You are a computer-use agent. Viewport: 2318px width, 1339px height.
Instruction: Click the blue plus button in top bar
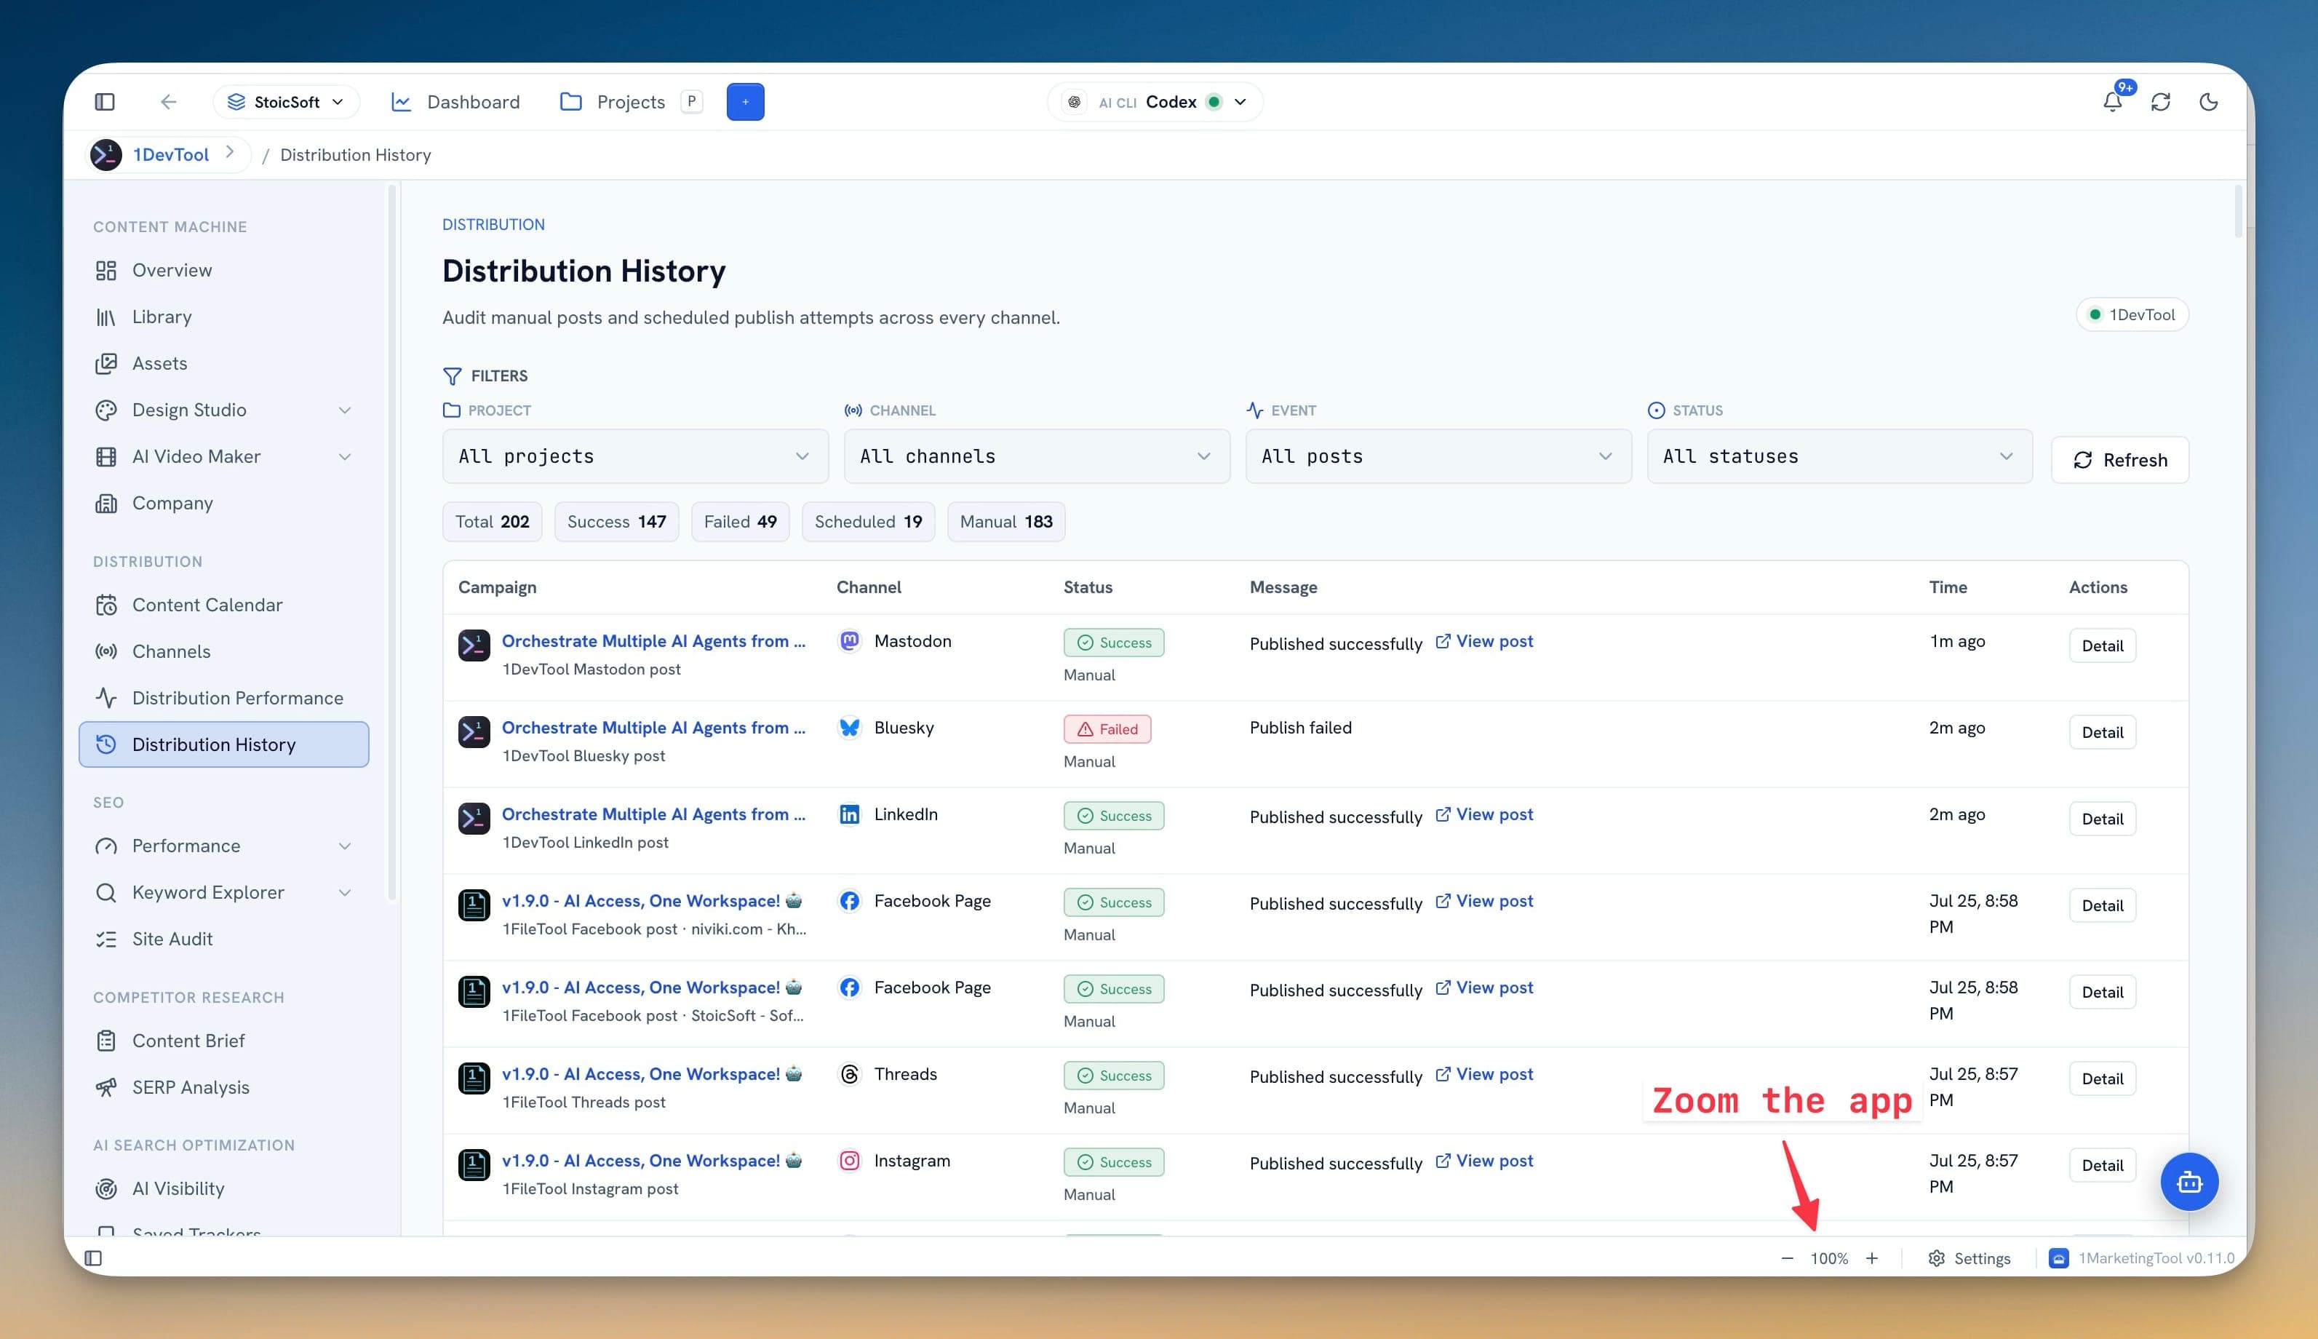click(x=745, y=102)
